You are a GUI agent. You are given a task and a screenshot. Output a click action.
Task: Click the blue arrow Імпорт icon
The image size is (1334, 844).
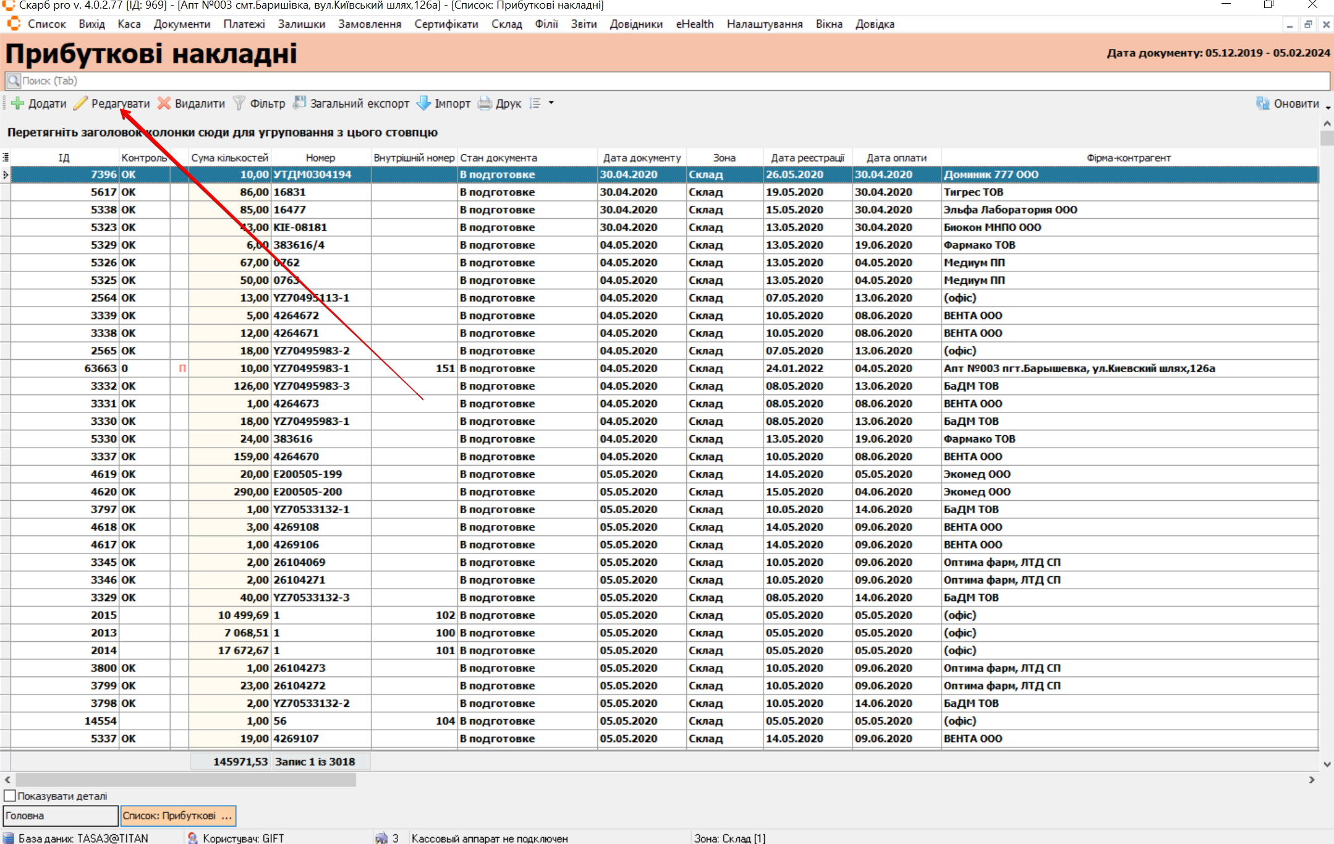(x=423, y=103)
